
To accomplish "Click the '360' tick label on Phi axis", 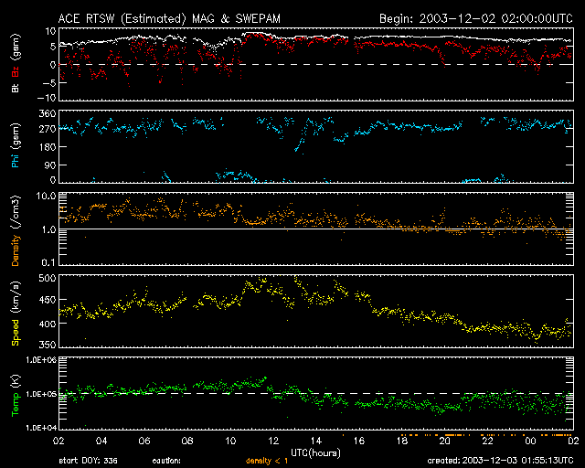I will (x=48, y=113).
